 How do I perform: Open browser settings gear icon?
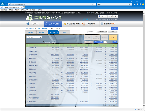pos(140,4)
